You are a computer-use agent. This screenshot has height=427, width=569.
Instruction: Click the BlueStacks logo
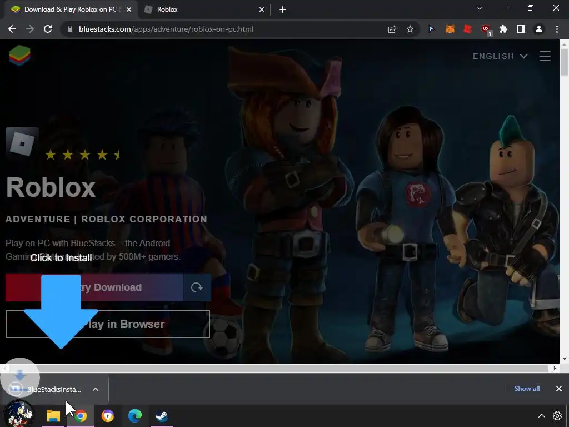point(19,56)
